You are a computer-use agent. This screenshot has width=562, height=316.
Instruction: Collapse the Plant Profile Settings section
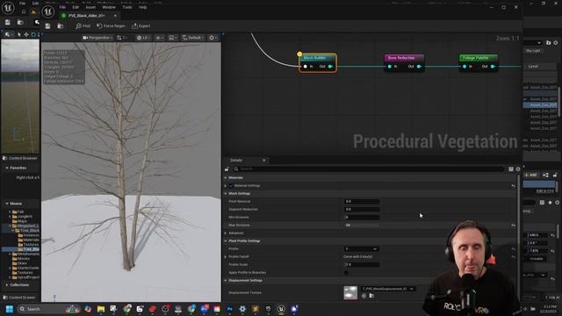(226, 241)
